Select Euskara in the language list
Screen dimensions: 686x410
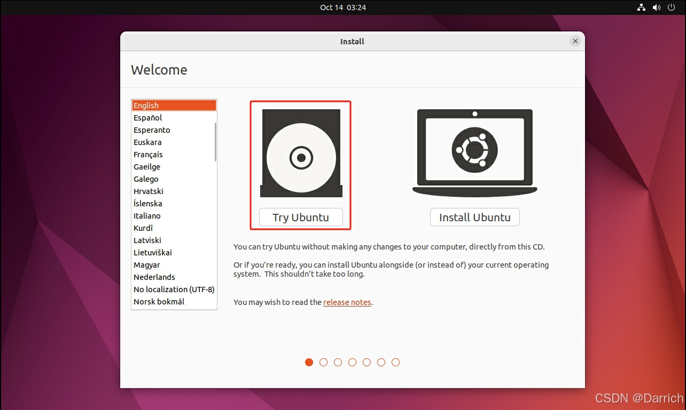[174, 142]
